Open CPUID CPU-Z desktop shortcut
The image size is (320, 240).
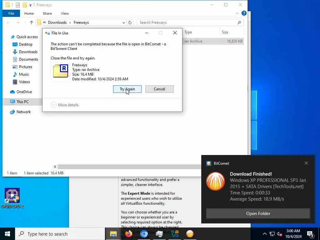[x=12, y=198]
